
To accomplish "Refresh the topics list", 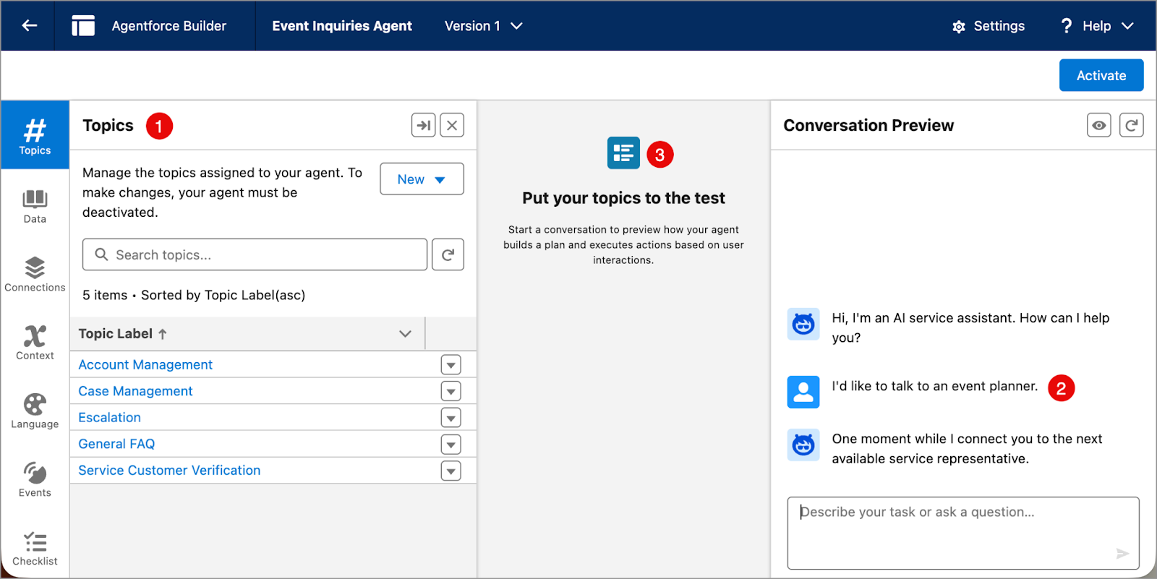I will pyautogui.click(x=448, y=254).
